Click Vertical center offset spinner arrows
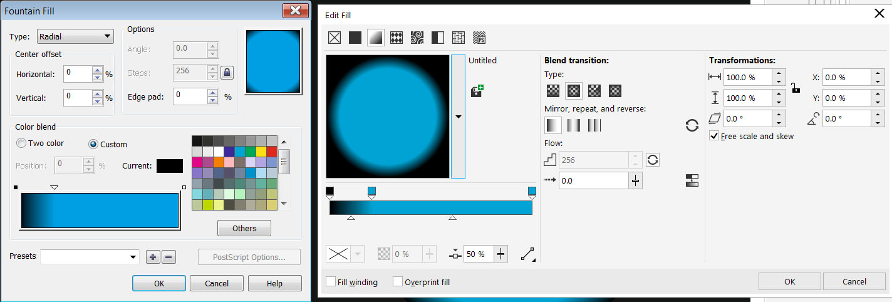Screen dimensions: 892x302 97,97
